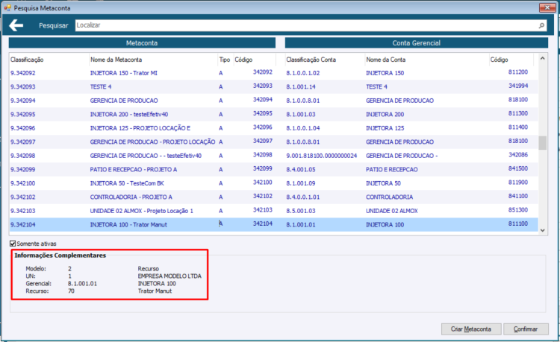Click account code 811900

(518, 183)
